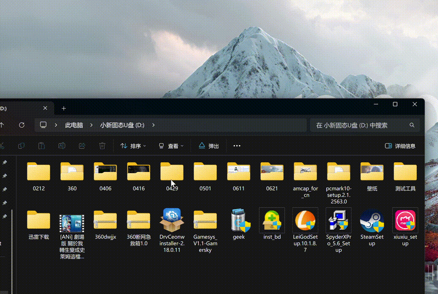The image size is (438, 294).
Task: Click the Refresh button
Action: [22, 125]
